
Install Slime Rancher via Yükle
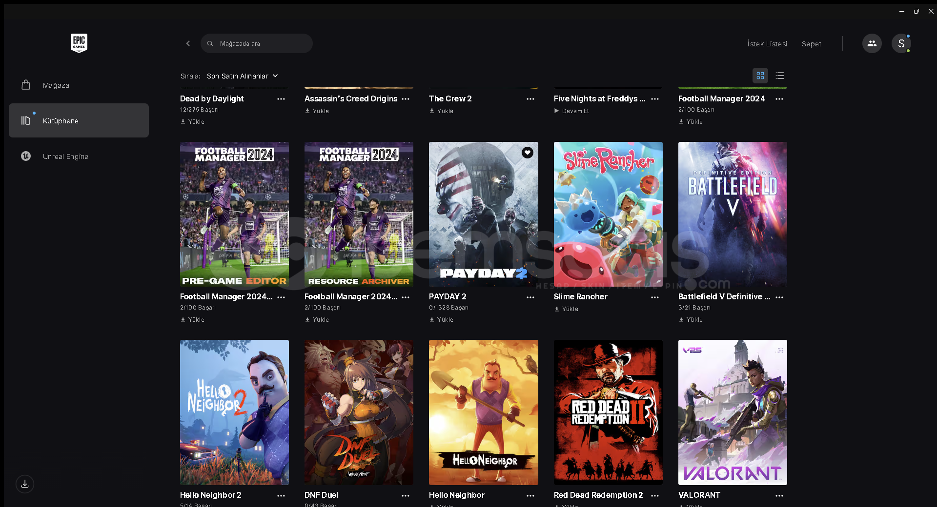567,309
